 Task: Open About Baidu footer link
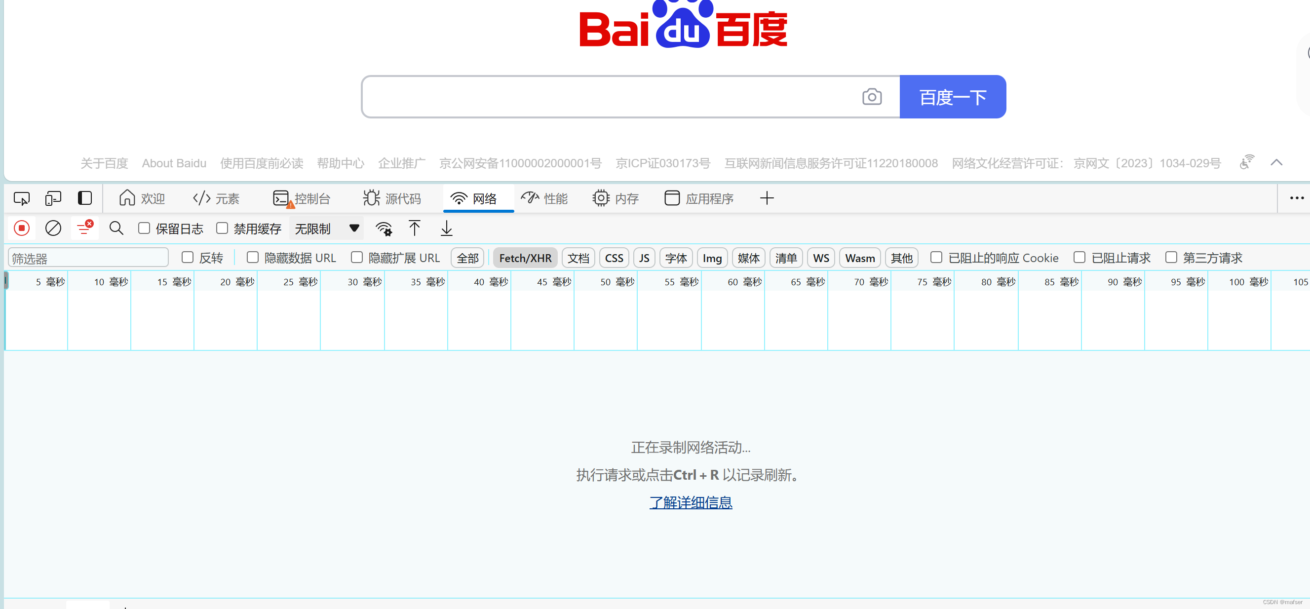[x=174, y=163]
